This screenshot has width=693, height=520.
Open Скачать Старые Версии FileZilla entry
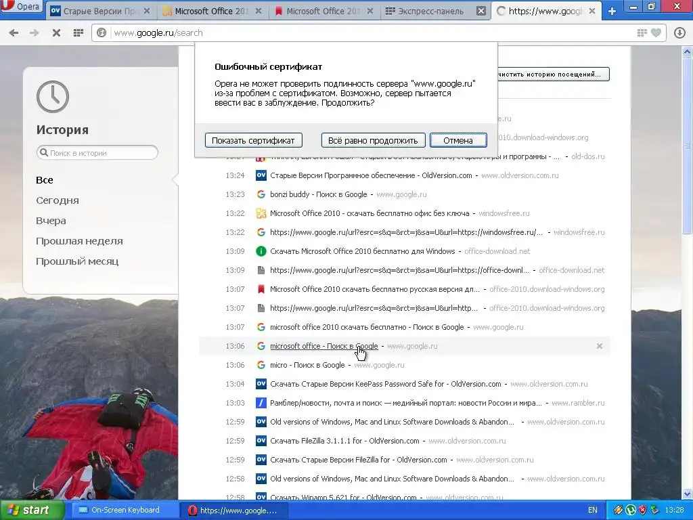pyautogui.click(x=359, y=460)
